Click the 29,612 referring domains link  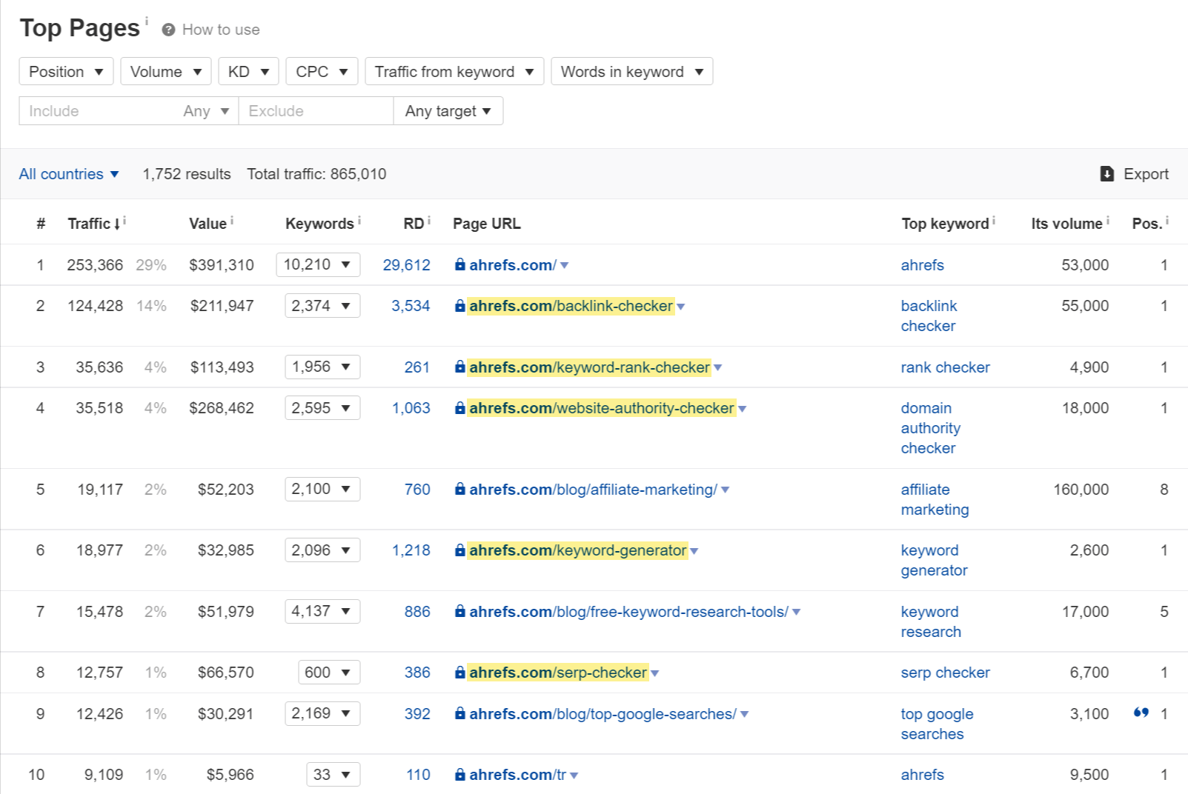click(x=406, y=265)
